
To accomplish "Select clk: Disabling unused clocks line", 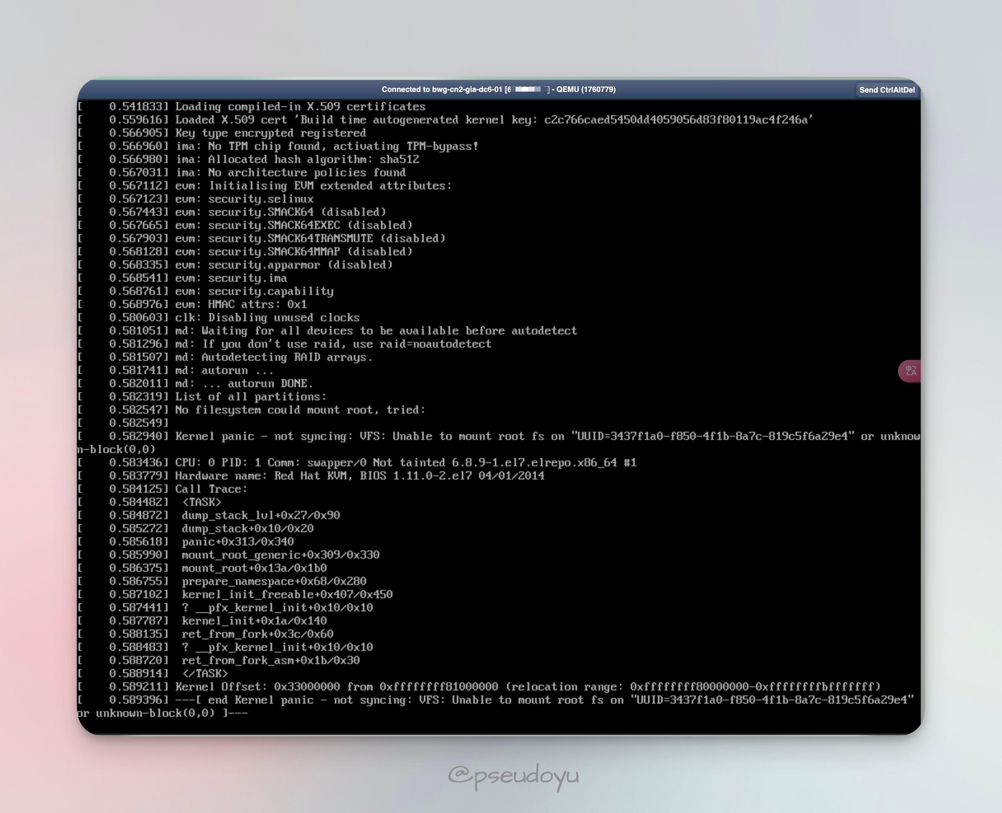I will (x=219, y=317).
